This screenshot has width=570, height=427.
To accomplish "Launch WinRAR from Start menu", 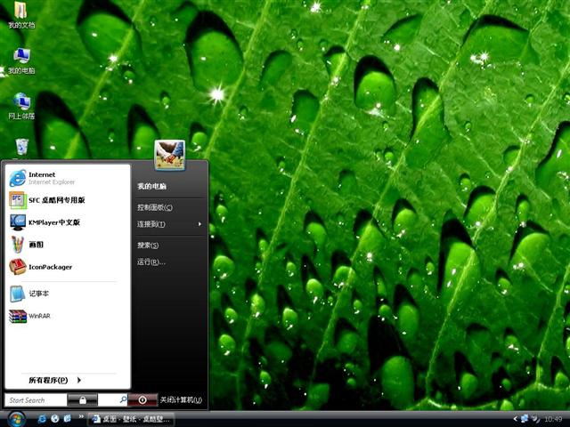I will pos(68,316).
